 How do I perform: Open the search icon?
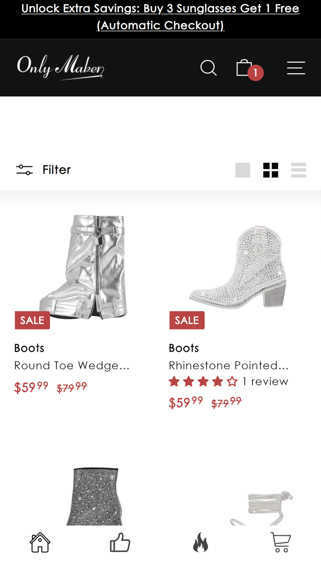tap(209, 68)
